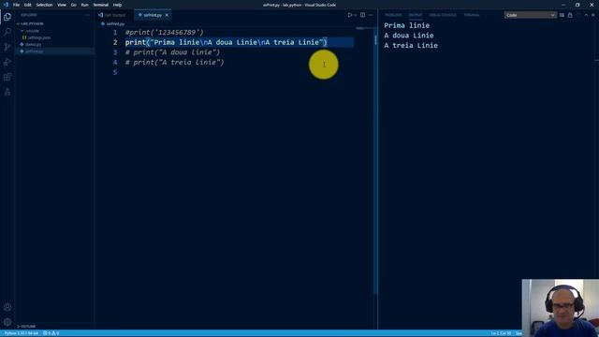Click "Prima linie" in the output

point(407,25)
